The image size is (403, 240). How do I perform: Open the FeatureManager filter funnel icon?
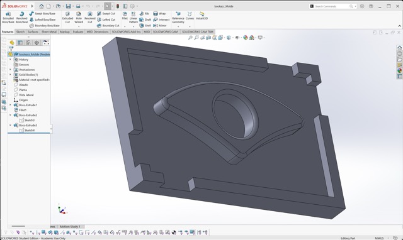point(11,48)
